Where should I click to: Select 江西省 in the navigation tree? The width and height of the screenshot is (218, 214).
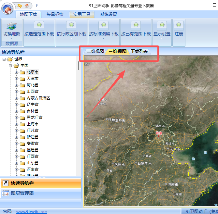(x=33, y=157)
